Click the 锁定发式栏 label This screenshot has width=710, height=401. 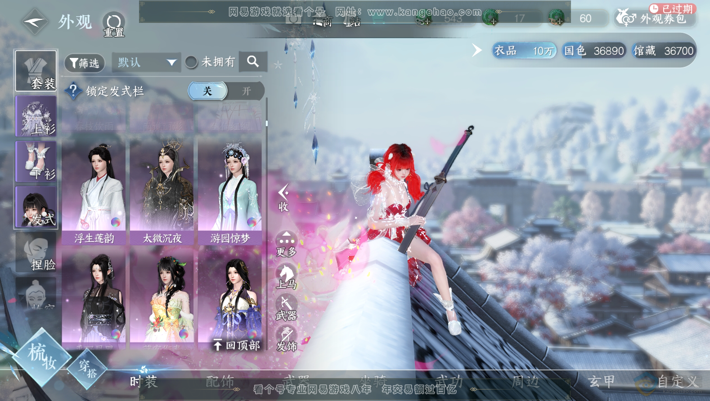coord(115,91)
